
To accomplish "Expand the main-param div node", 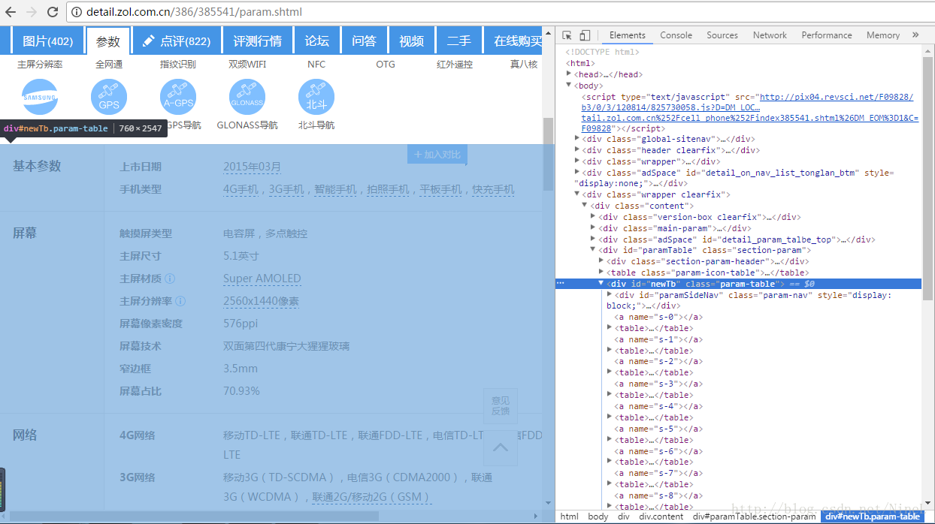I will click(x=594, y=228).
